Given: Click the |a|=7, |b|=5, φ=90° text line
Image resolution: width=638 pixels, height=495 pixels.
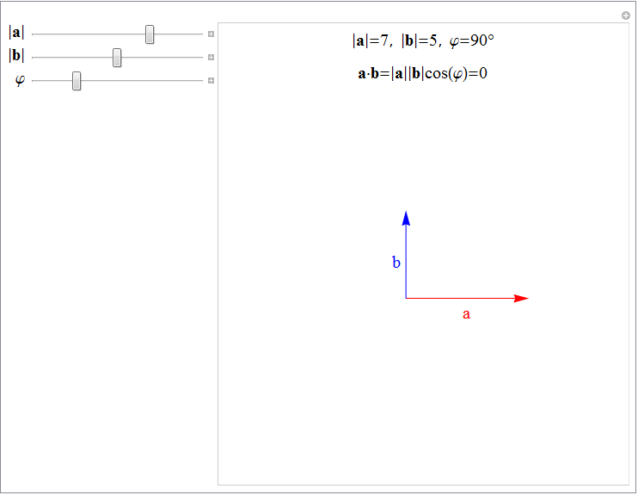Looking at the screenshot, I should point(422,40).
